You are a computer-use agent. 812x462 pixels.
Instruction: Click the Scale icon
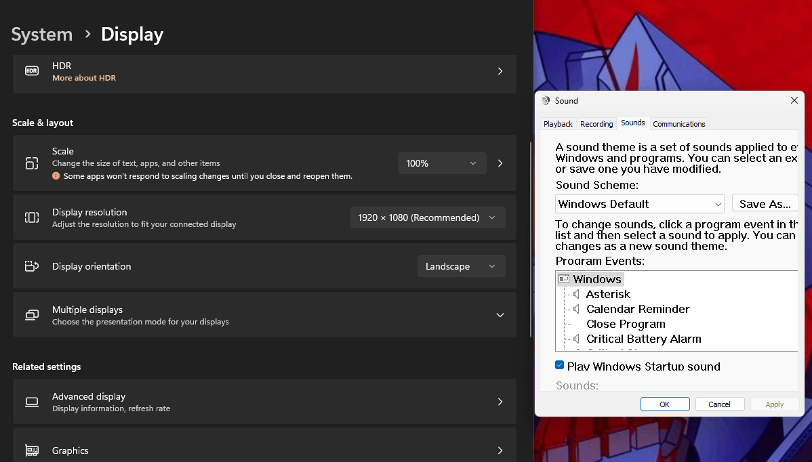click(32, 163)
